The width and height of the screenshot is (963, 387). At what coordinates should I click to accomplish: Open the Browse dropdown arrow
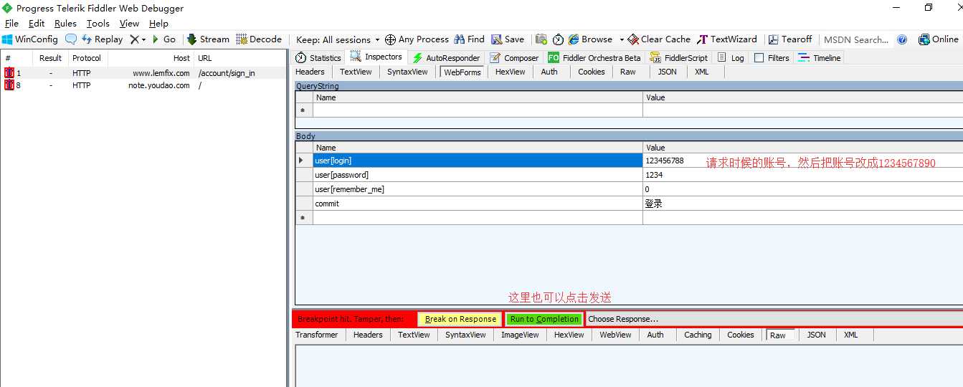click(x=622, y=39)
